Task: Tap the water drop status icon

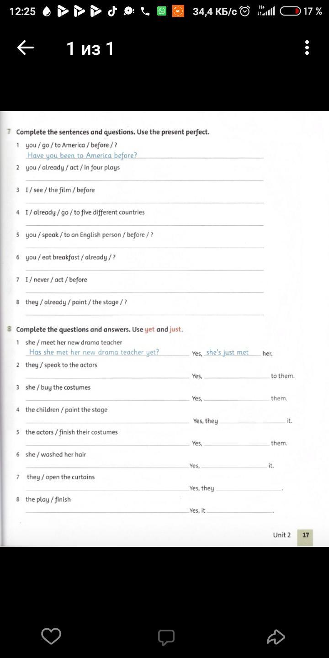Action: 47,11
